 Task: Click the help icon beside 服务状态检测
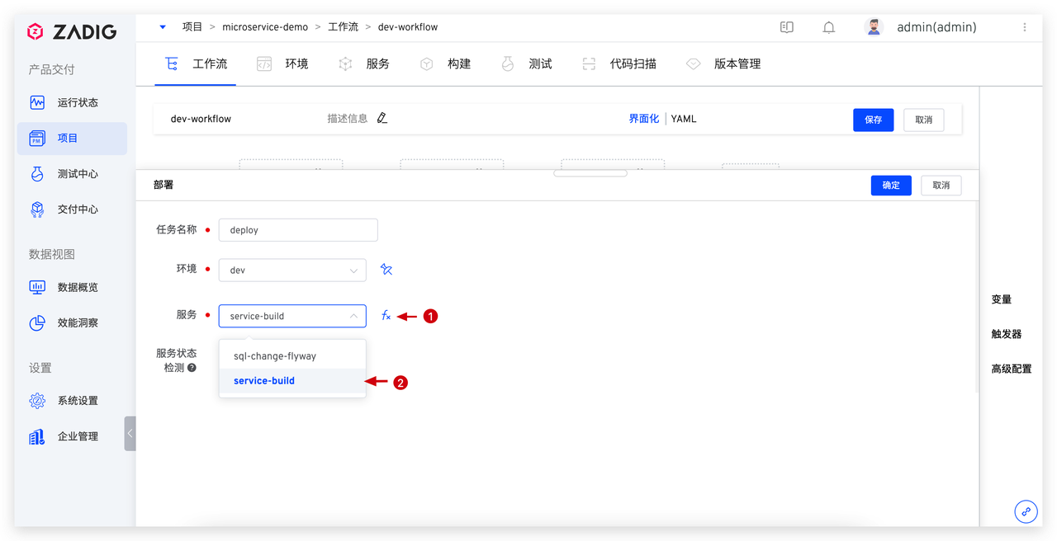pos(192,368)
